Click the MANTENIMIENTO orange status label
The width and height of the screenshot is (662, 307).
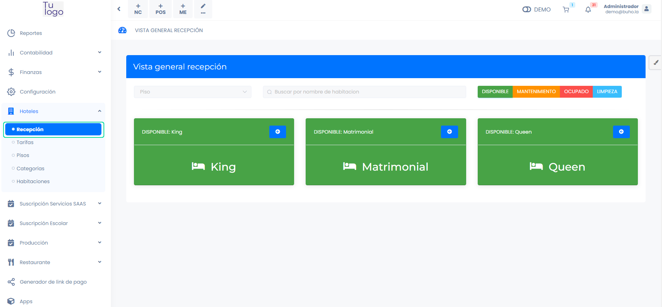click(536, 92)
